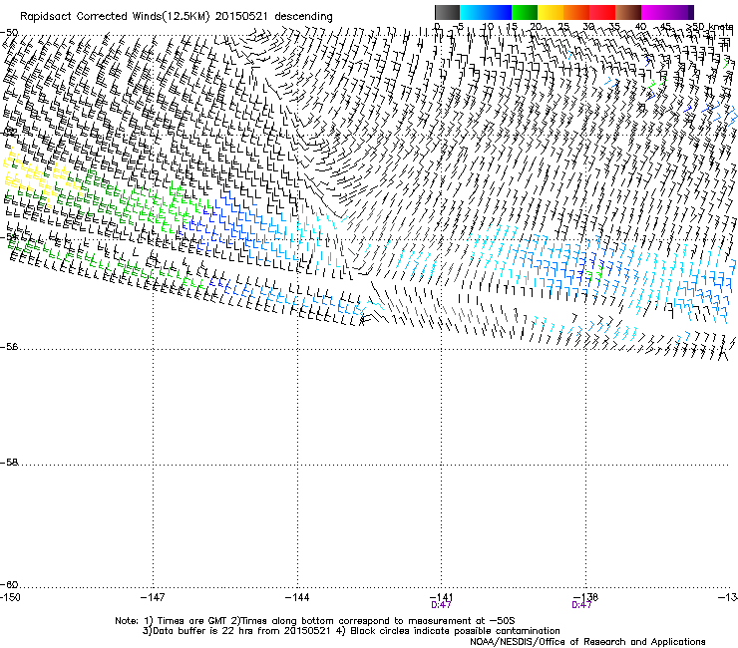738x648 pixels.
Task: Click the brown 35-40 knots legend swatch
Action: tap(628, 12)
